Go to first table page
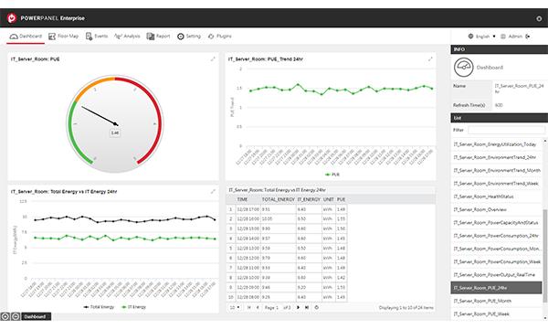The image size is (548, 329). click(248, 308)
